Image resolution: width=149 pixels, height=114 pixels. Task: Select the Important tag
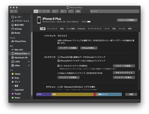click(x=18, y=90)
